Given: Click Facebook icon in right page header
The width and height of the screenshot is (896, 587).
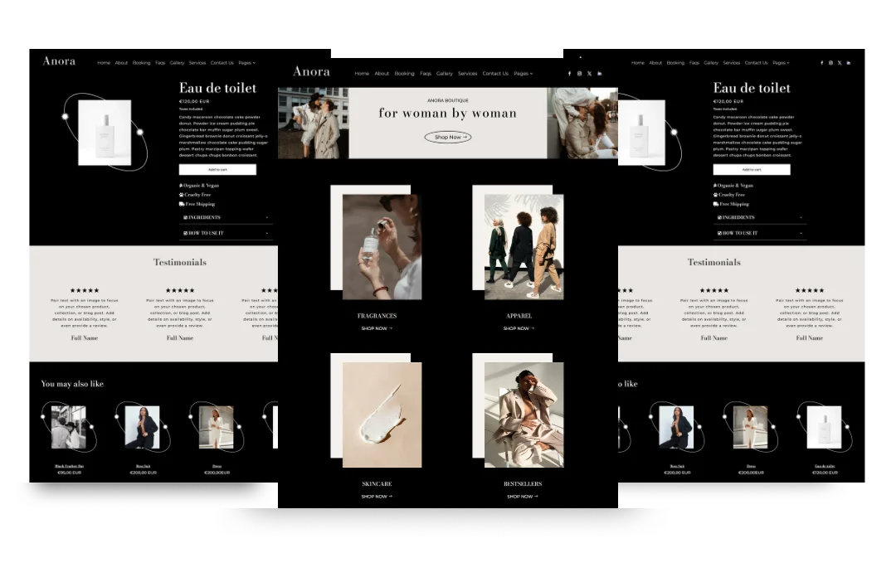Looking at the screenshot, I should tap(821, 63).
